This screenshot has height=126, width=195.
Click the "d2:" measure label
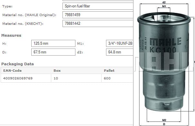pos(80,52)
